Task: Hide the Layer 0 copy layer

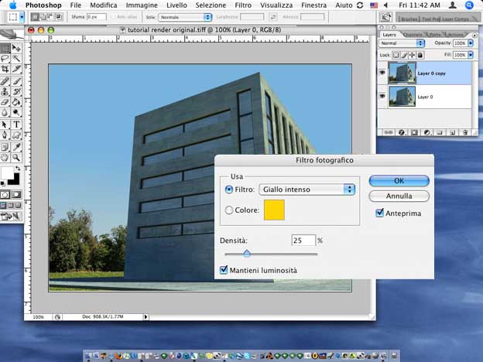Action: tap(383, 71)
